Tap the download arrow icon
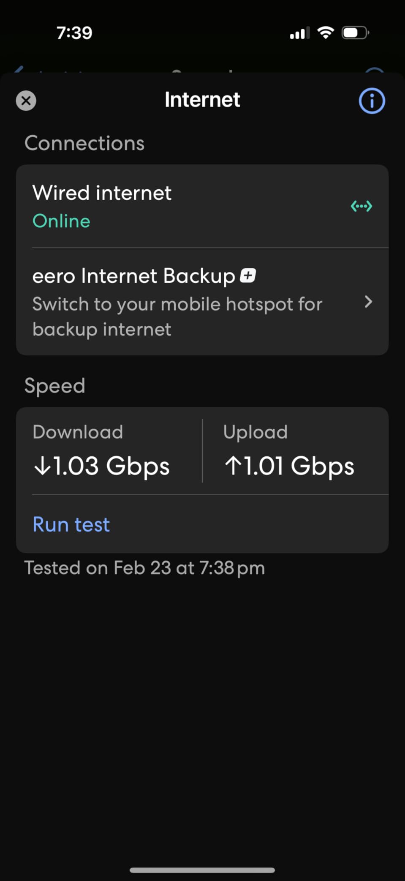The height and width of the screenshot is (881, 405). point(42,466)
